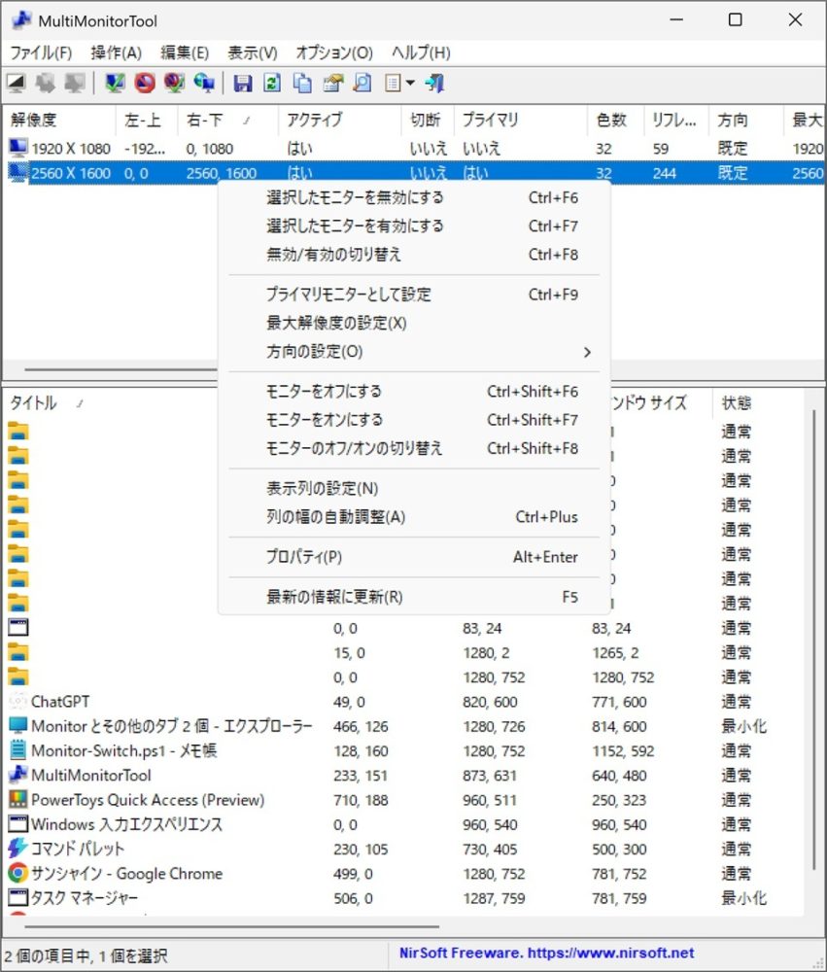This screenshot has width=827, height=972.
Task: Click the icon beside タスク マネージャー row
Action: 17,897
